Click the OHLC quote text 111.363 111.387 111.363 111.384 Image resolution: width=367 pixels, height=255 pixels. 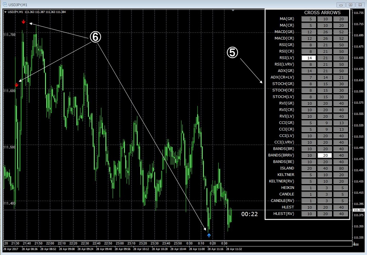point(45,12)
